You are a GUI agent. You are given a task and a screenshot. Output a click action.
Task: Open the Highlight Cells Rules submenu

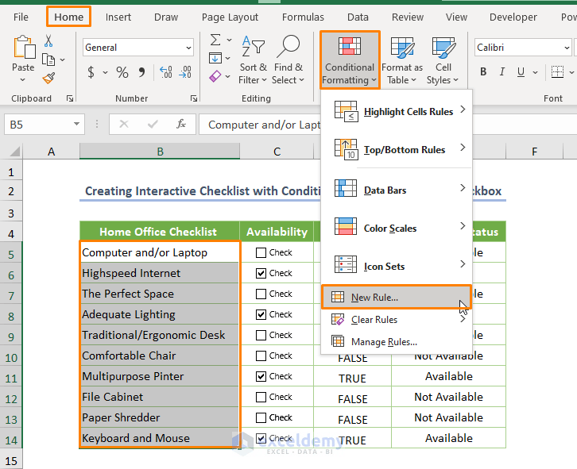(x=397, y=111)
